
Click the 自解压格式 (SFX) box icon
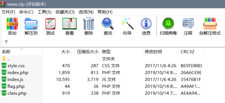point(210,24)
